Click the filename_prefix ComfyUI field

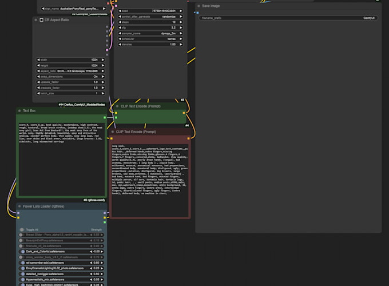point(288,18)
